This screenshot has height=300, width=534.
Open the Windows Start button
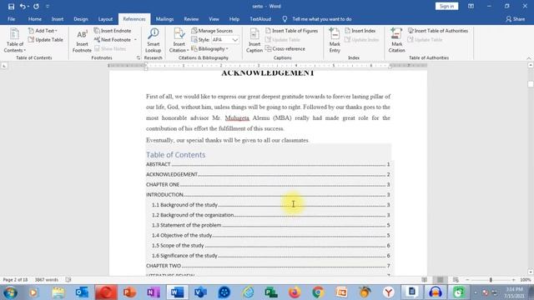[10, 292]
